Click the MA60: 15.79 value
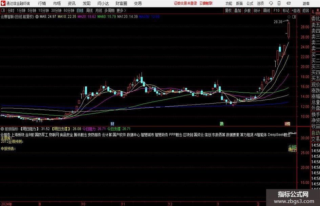Screen dimensions: 320x206 tap(107, 17)
